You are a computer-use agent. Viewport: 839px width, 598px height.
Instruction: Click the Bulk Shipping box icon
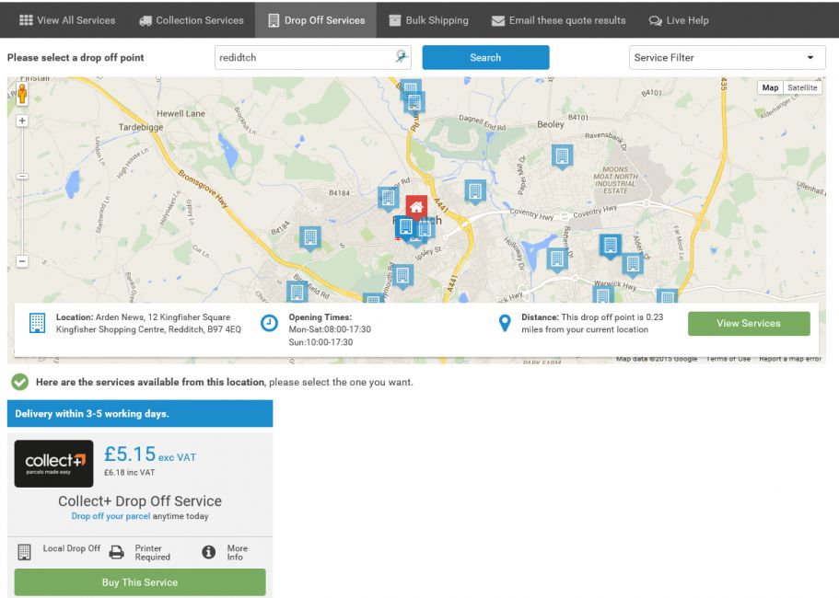pos(395,20)
